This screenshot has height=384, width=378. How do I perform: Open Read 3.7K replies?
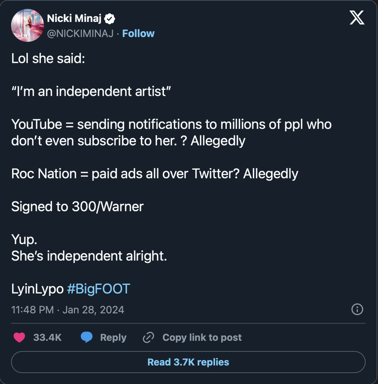(188, 362)
